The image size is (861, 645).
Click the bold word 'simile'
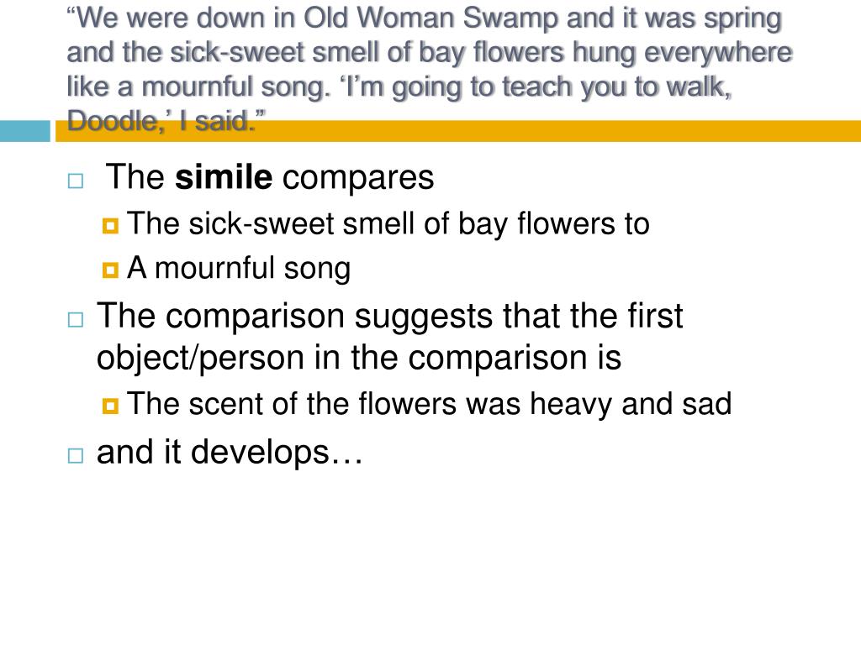[224, 177]
